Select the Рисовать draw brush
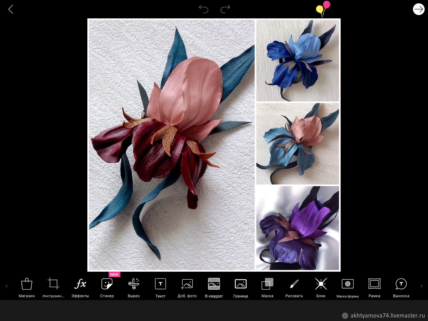 tap(294, 288)
